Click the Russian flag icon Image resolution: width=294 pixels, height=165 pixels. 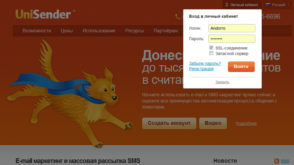click(268, 5)
